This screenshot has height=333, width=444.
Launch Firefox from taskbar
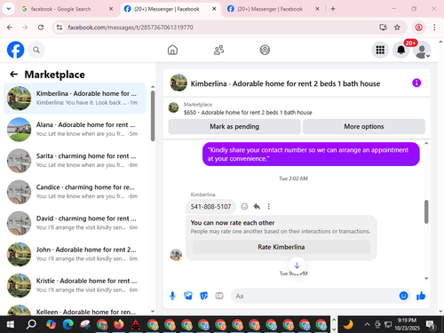click(x=119, y=325)
